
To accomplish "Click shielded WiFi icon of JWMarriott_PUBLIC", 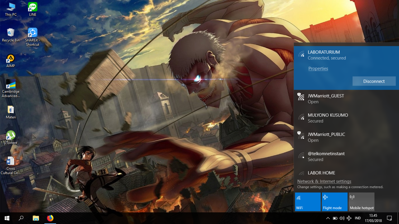I will click(300, 135).
